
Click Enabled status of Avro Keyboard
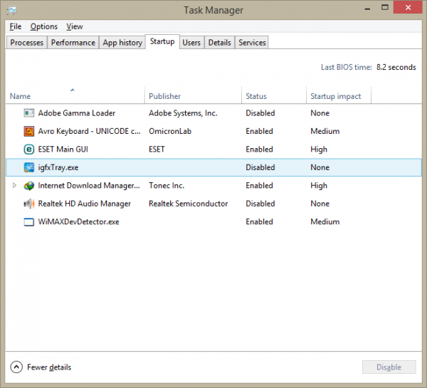click(x=259, y=131)
